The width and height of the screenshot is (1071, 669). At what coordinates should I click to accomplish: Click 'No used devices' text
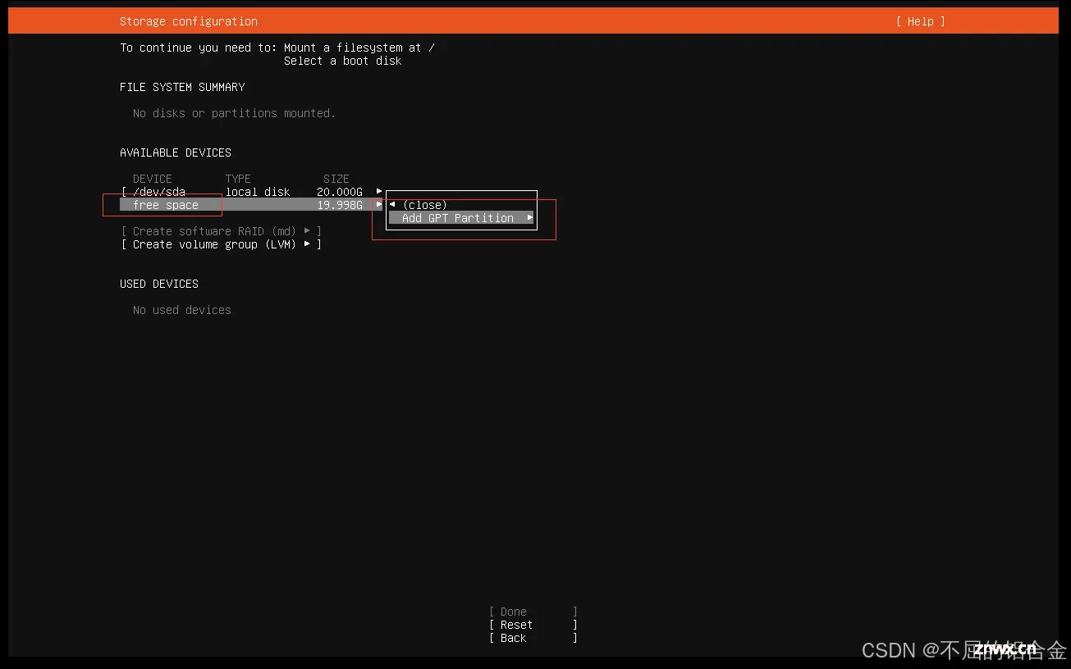(x=182, y=310)
